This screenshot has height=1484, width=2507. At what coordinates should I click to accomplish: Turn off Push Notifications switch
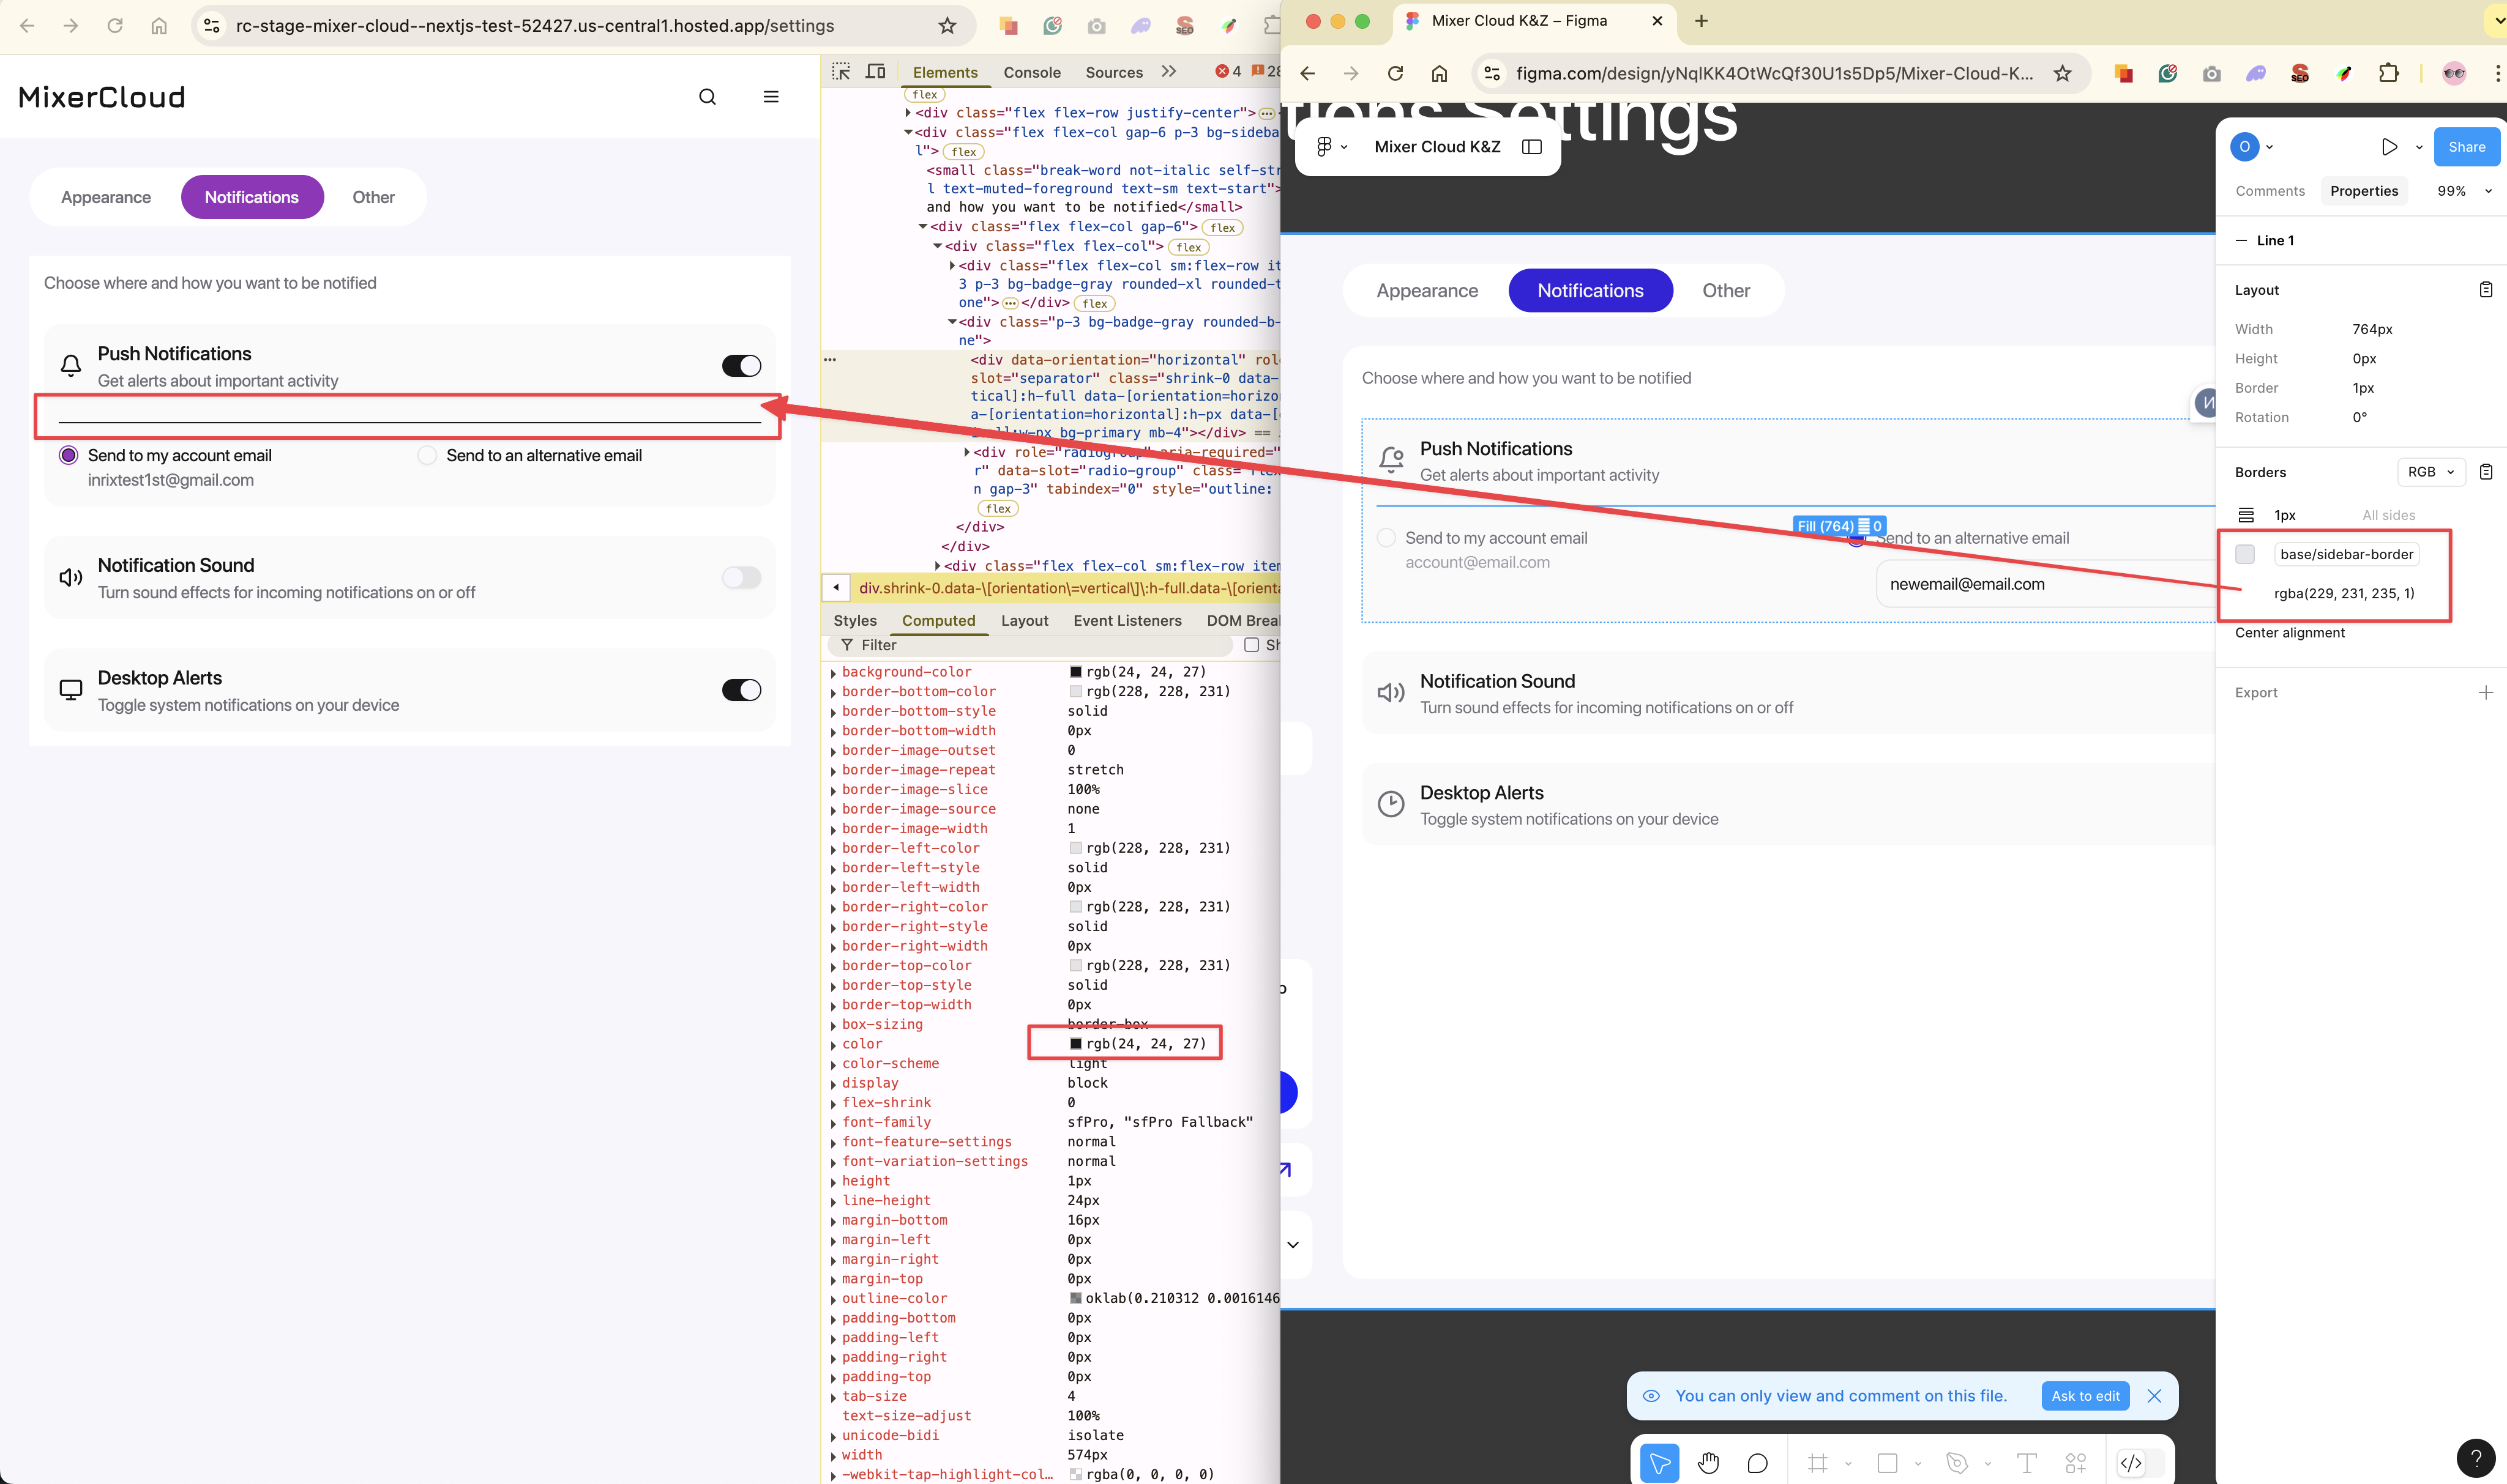tap(741, 366)
